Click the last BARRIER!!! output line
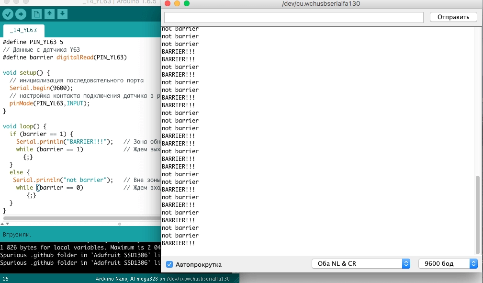The height and width of the screenshot is (283, 483). coord(179,243)
